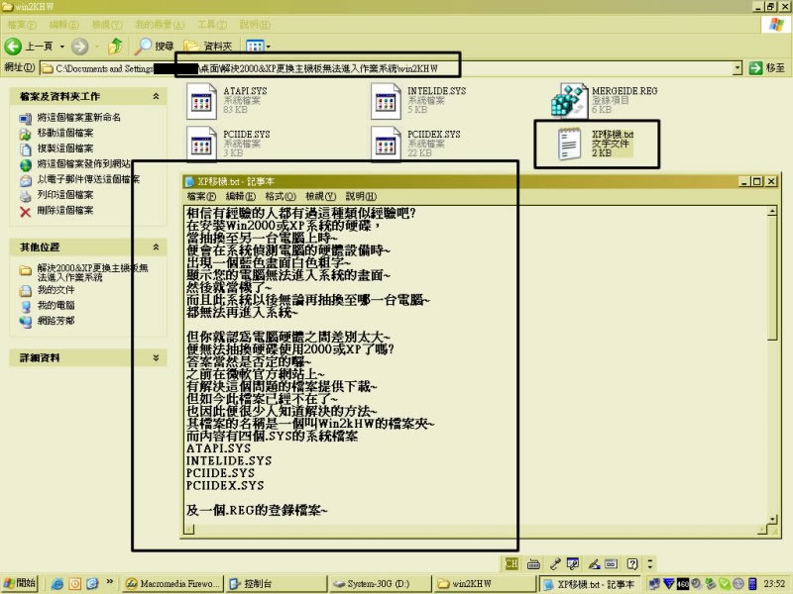Open Explorer's 工具(T) tools menu
This screenshot has width=793, height=594.
212,25
